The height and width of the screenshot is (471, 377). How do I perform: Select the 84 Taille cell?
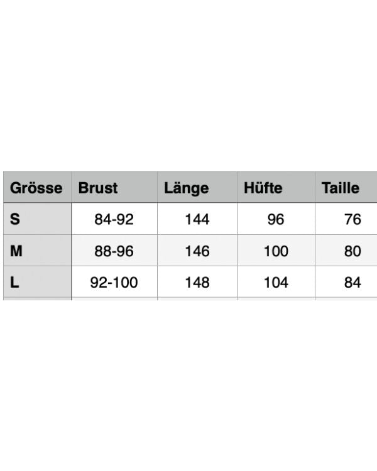coord(353,283)
